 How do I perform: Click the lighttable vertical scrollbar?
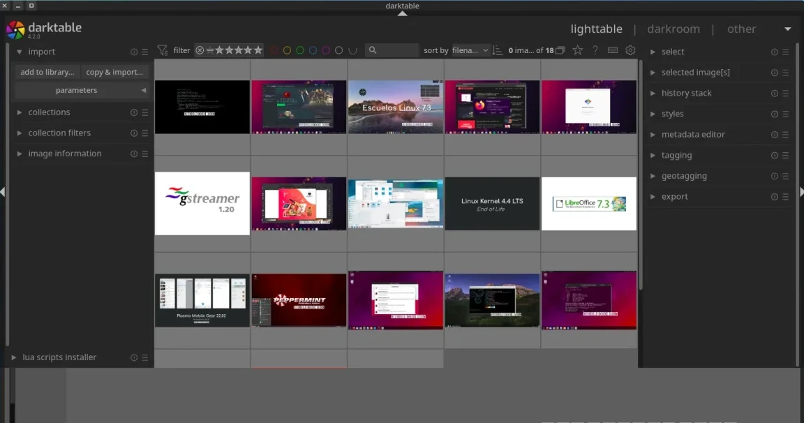pyautogui.click(x=640, y=175)
